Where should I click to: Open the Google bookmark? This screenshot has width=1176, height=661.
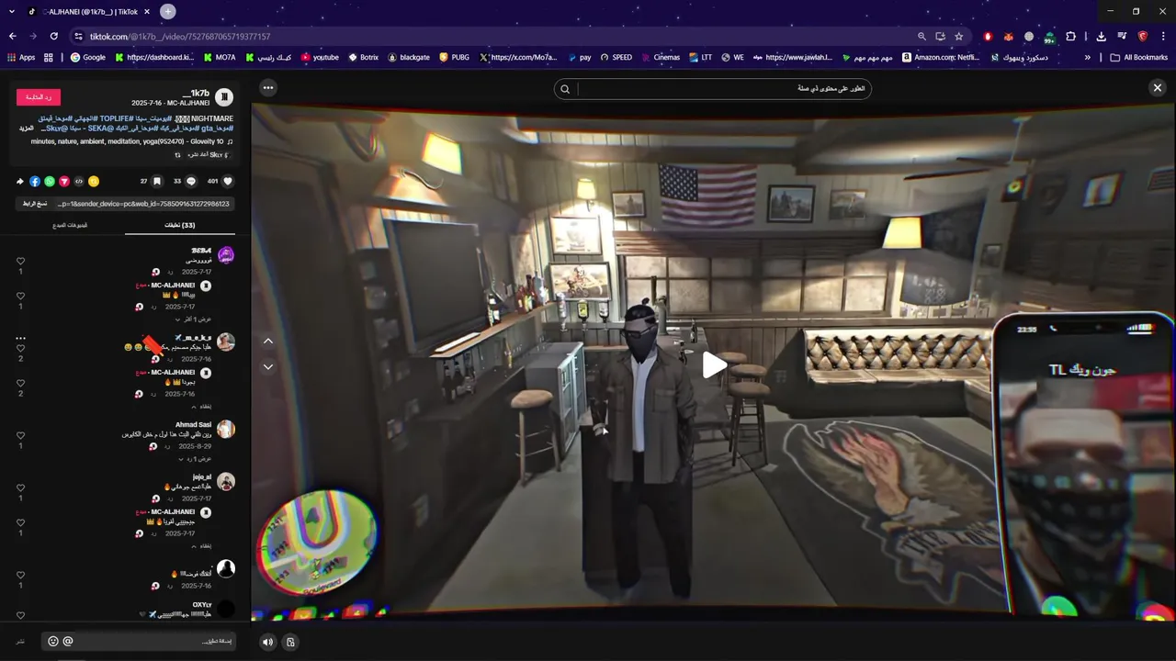(88, 57)
